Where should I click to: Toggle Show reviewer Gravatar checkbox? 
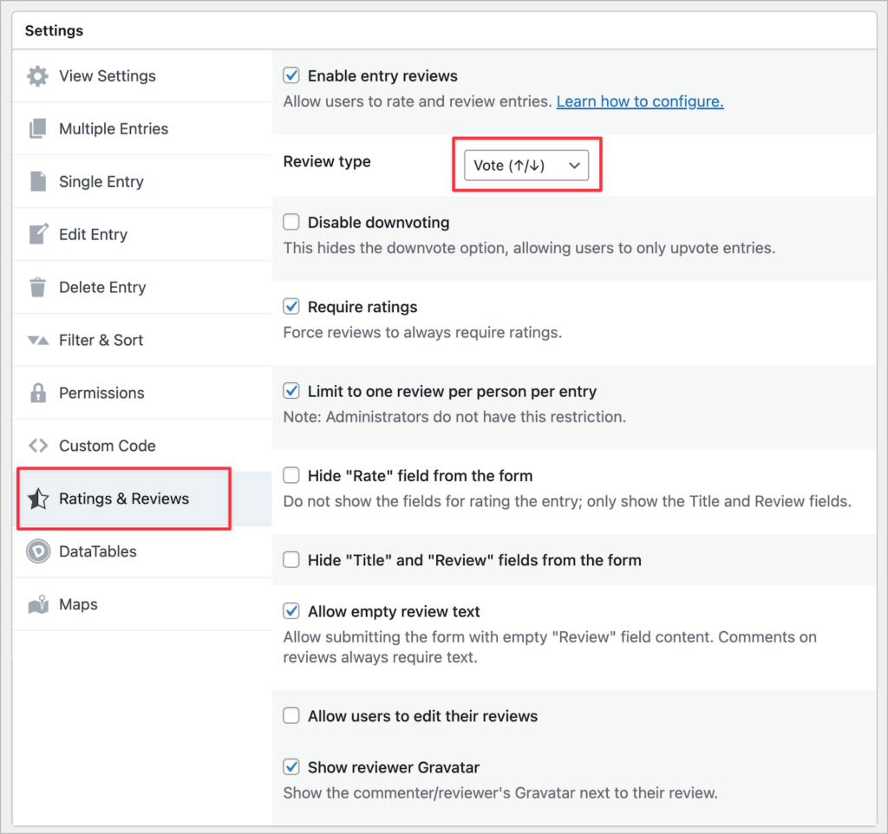coord(291,767)
